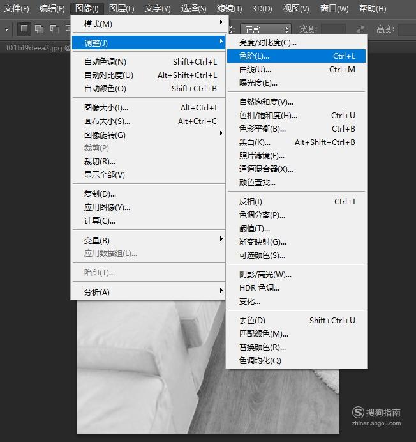The image size is (416, 442).
Task: Select 变化...
Action: coord(296,301)
